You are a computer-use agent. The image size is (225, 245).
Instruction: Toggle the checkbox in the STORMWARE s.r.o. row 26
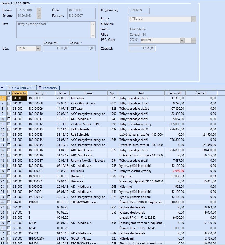pyautogui.click(x=9, y=202)
